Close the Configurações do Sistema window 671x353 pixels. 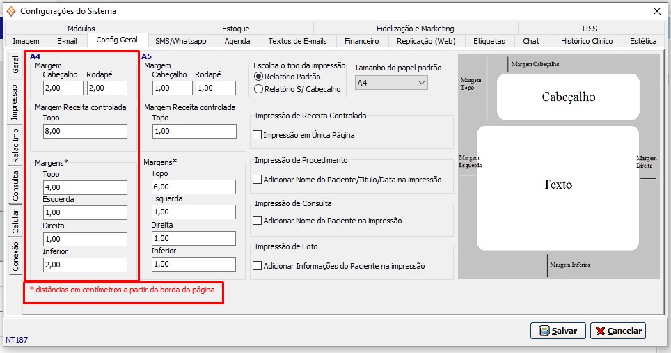coord(656,11)
